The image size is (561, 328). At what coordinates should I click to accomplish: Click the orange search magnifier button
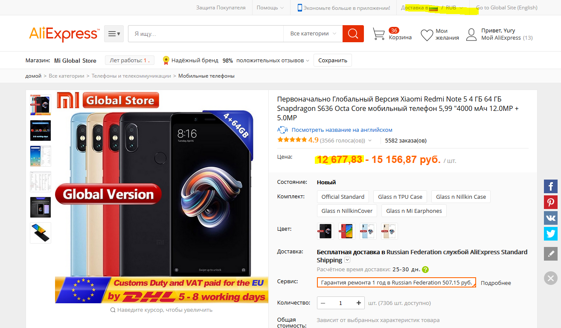353,34
